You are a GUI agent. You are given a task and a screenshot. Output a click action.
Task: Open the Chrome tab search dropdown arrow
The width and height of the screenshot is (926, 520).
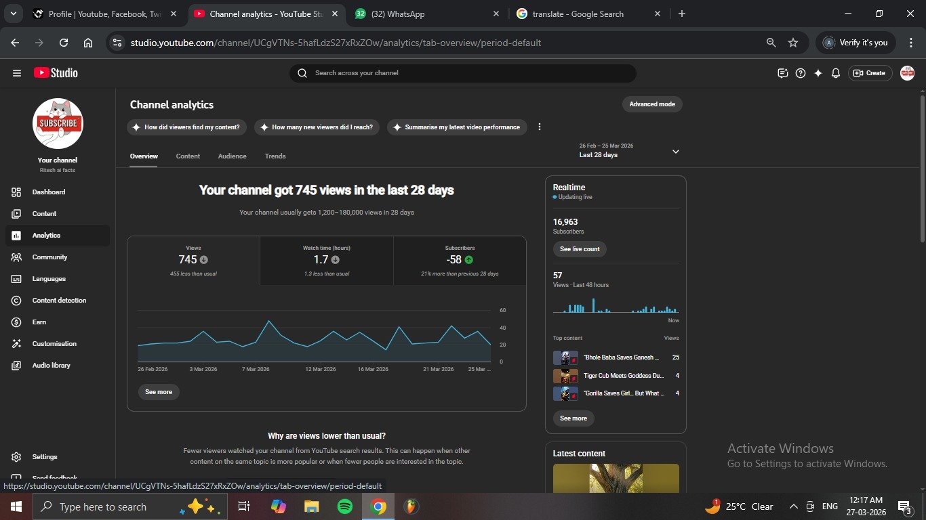[13, 14]
